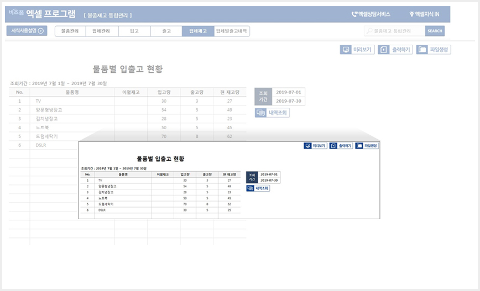The width and height of the screenshot is (480, 291).
Task: Select the 물품명 column header in main table
Action: pos(72,92)
